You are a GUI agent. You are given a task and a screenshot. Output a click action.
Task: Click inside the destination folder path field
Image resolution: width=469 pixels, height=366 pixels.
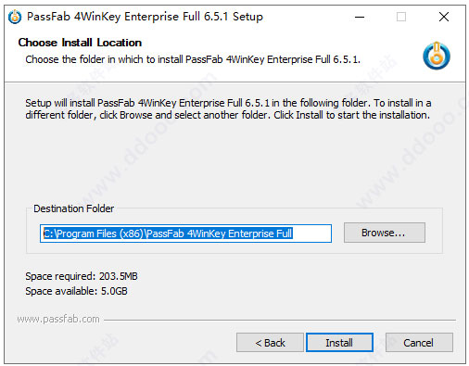185,233
